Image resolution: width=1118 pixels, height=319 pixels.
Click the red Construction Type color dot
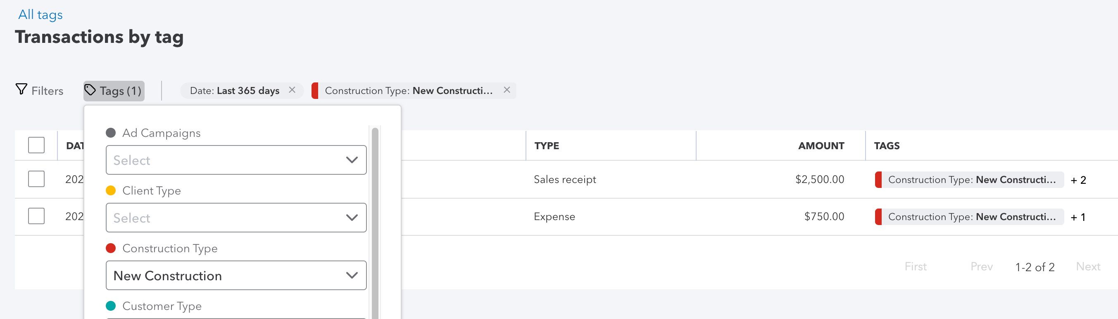pyautogui.click(x=111, y=248)
